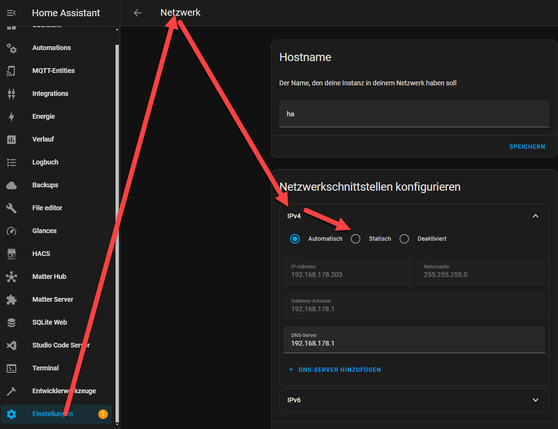The width and height of the screenshot is (558, 429).
Task: Open the Terminal console icon
Action: 11,368
